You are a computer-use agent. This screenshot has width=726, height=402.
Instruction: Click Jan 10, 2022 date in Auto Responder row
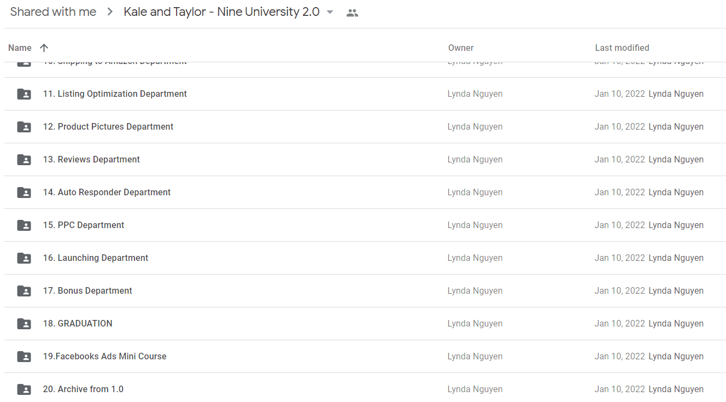620,192
